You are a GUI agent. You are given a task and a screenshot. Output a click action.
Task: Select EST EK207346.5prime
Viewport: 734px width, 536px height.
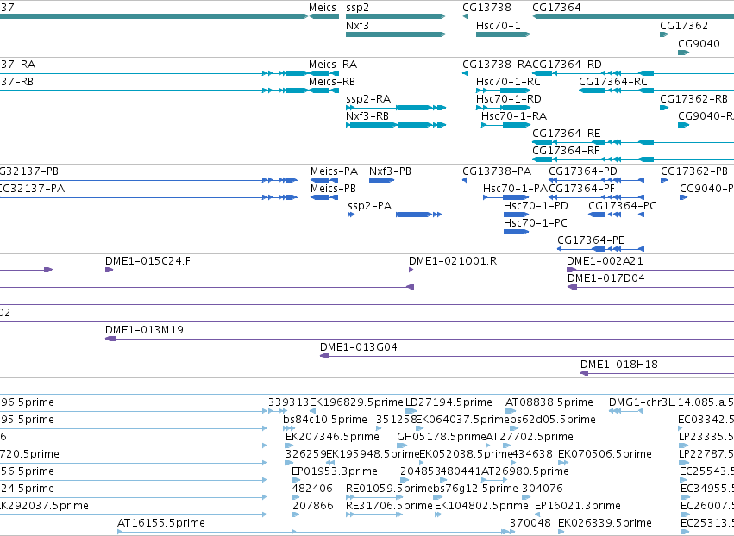pyautogui.click(x=332, y=437)
